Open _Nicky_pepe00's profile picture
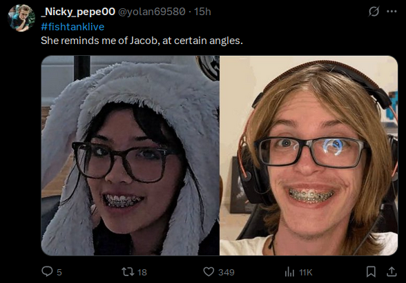406x283 pixels. coord(21,18)
